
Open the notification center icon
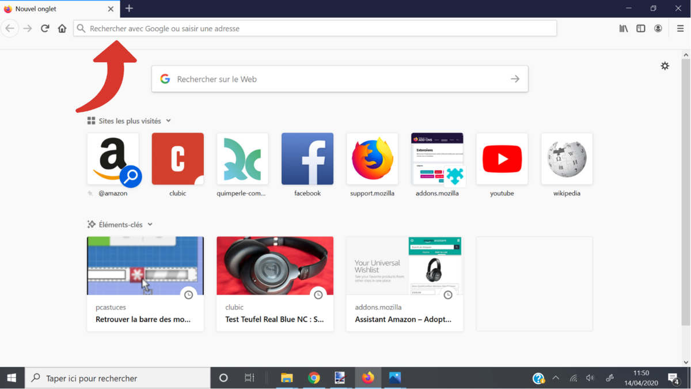tap(674, 378)
